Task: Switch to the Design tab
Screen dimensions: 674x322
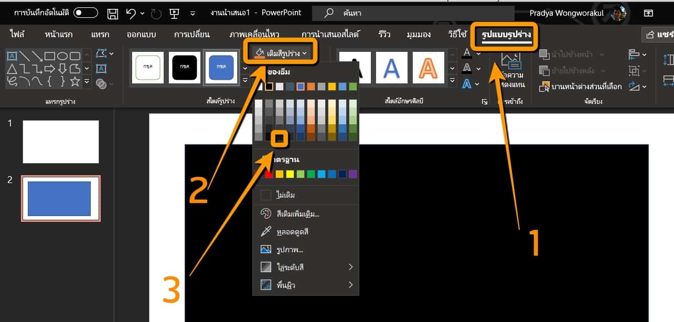Action: (x=142, y=35)
